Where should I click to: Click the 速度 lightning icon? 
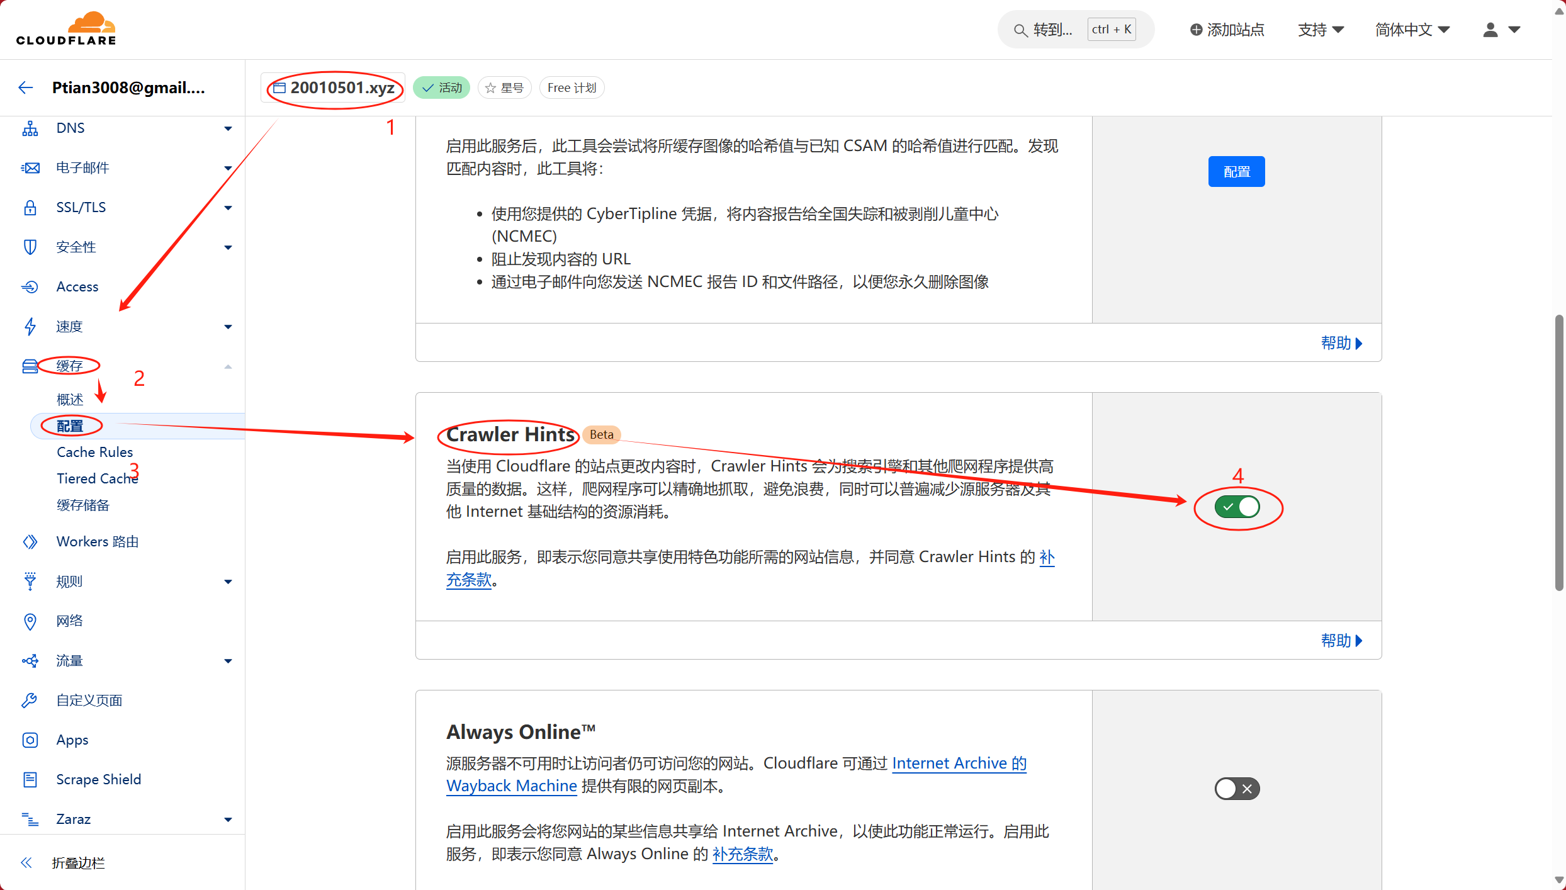[x=29, y=326]
